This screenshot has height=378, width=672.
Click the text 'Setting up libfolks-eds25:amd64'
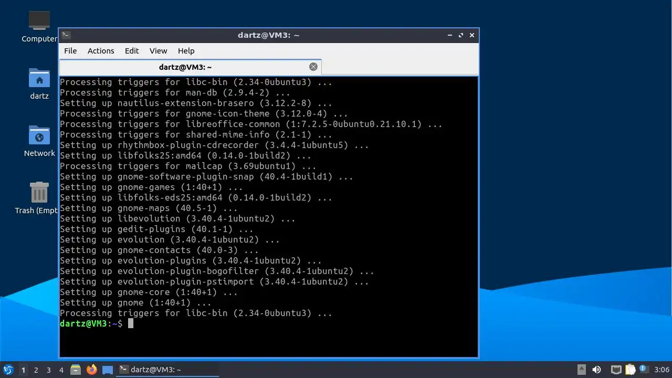pyautogui.click(x=141, y=197)
